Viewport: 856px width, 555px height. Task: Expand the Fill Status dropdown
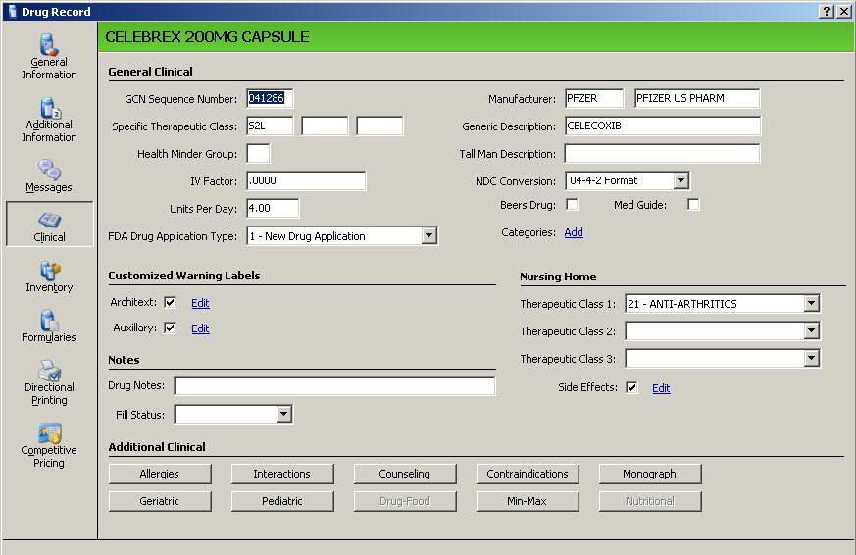coord(284,414)
